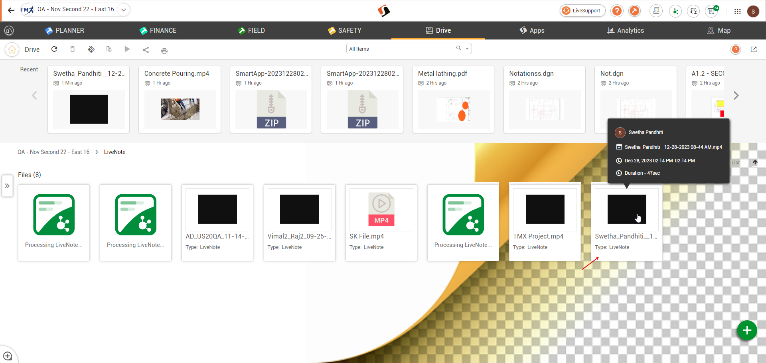Expand the left side panel double chevron

[7, 186]
